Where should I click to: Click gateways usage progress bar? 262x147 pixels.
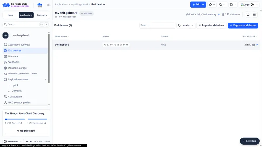(37, 119)
